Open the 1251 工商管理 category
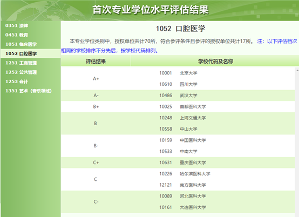 coord(21,63)
